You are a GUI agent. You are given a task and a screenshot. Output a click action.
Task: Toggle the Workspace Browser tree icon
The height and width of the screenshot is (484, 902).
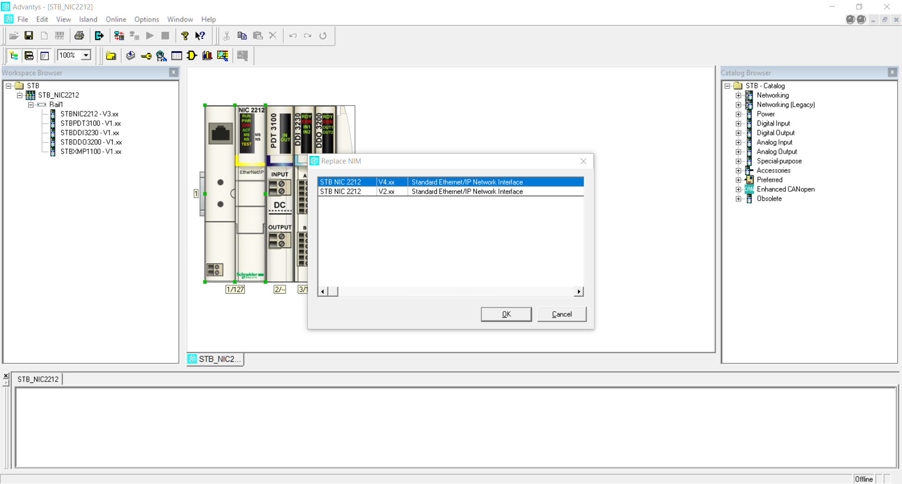coord(14,56)
